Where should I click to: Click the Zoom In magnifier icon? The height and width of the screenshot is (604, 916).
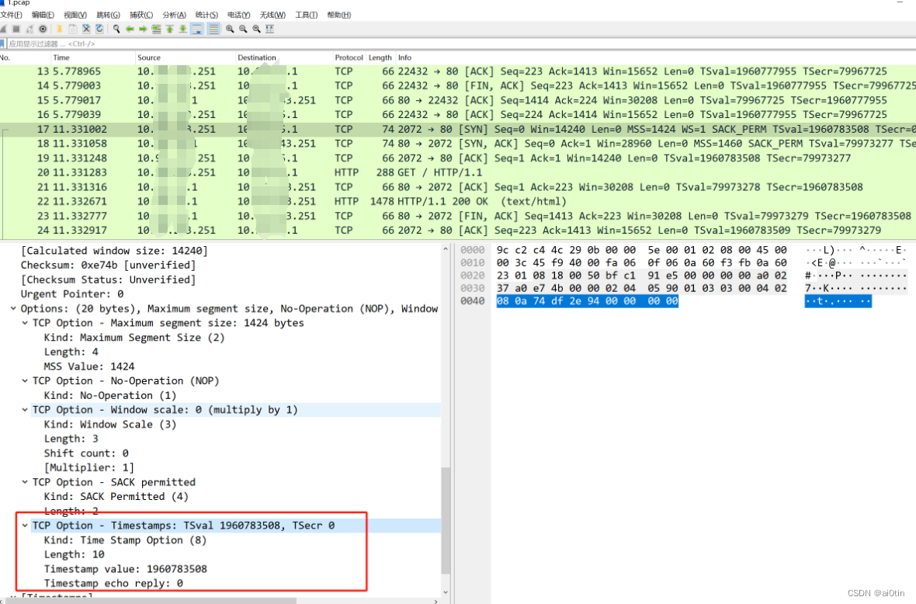(231, 29)
